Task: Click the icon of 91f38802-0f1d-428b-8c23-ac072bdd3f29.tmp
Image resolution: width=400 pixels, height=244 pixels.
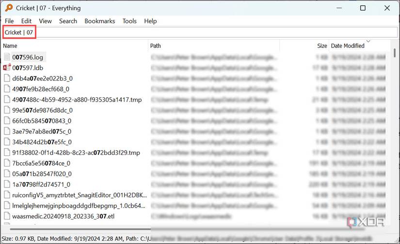Action: tap(7, 152)
